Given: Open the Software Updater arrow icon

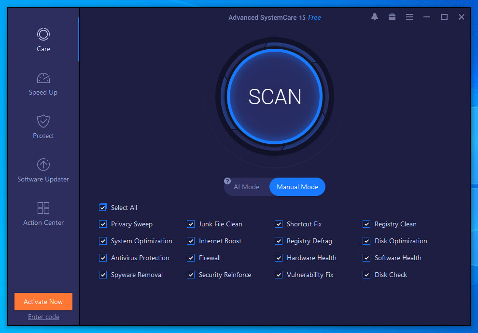Looking at the screenshot, I should pos(43,165).
